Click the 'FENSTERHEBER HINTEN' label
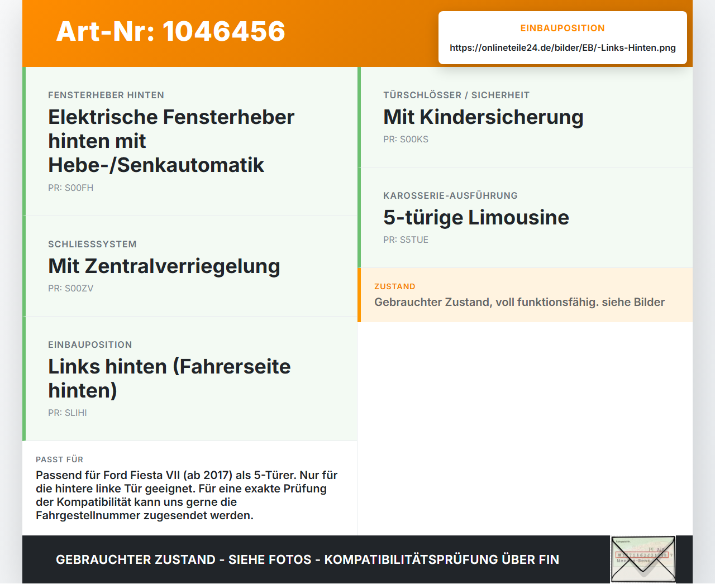This screenshot has height=584, width=715. [106, 95]
